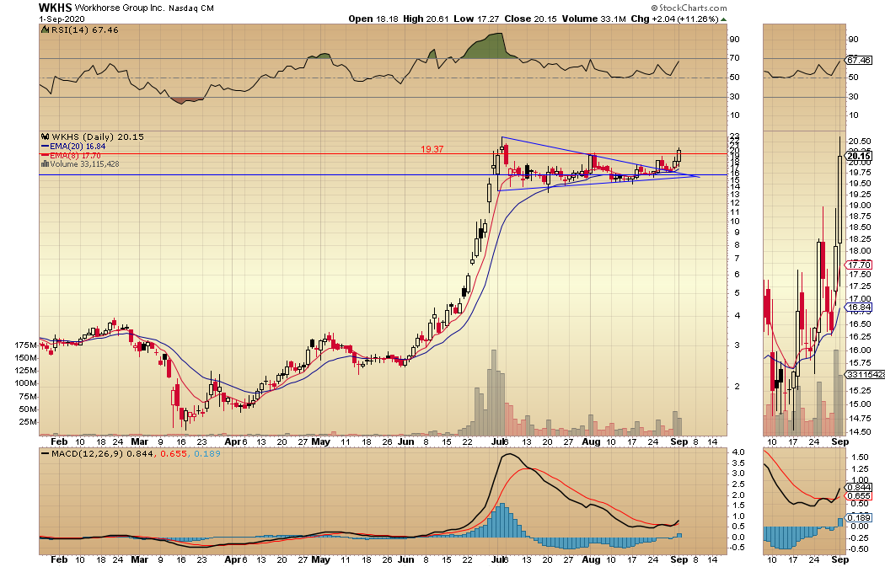Click the green up-arrow change indicator
The height and width of the screenshot is (567, 885).
tap(723, 19)
